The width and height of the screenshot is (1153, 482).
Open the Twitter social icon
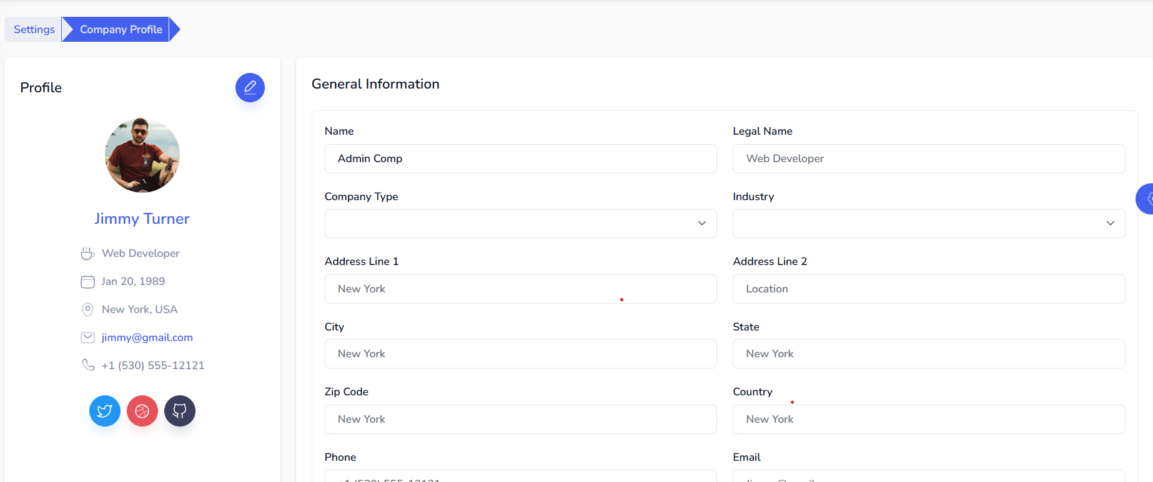click(x=105, y=411)
